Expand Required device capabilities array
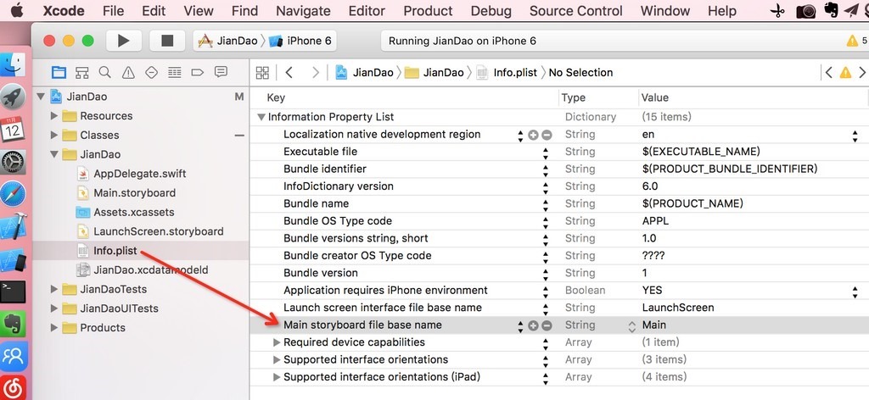 click(x=277, y=342)
